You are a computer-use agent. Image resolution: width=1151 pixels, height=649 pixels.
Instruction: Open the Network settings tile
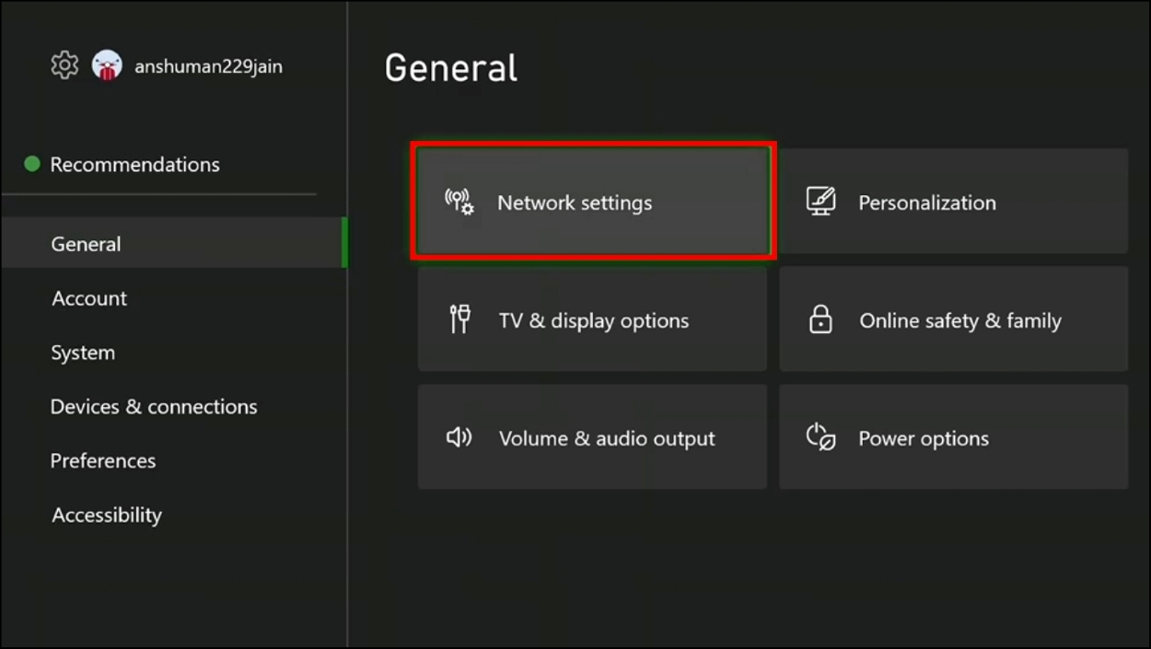[593, 202]
